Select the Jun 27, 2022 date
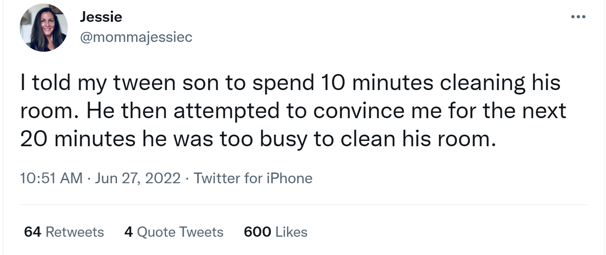 tap(138, 178)
